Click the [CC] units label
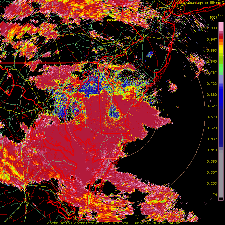This screenshot has width=225, height=225. [213, 17]
